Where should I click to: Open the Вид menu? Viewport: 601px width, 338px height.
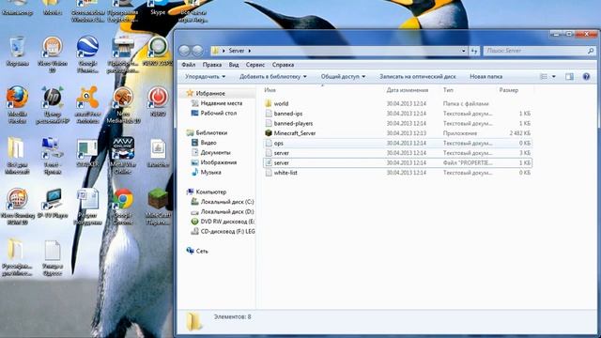(234, 65)
